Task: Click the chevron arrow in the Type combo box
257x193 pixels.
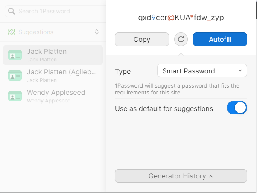Action: (x=240, y=71)
